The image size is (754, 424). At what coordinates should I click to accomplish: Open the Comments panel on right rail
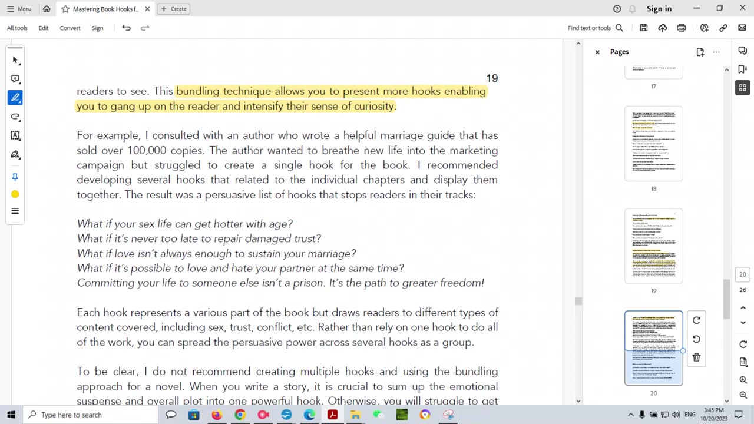coord(743,51)
